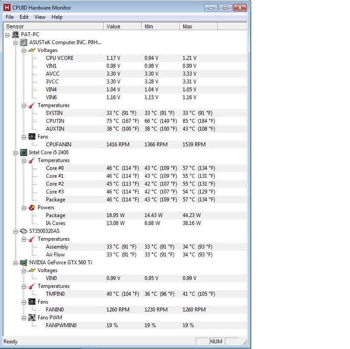Click the Temperatures thermometer icon under Intel Core i5
The image size is (350, 349).
coord(32,160)
